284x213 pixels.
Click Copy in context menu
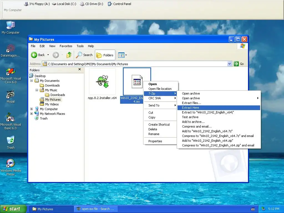[x=160, y=117]
